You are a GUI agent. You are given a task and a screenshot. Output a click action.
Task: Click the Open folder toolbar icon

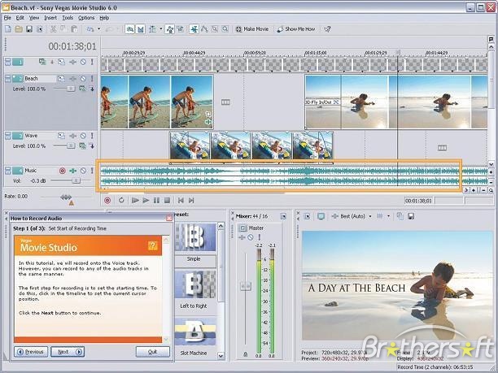click(x=19, y=29)
